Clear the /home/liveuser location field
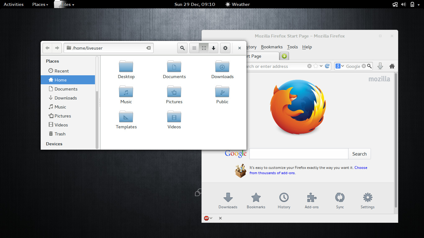Viewport: 424px width, 238px height. [148, 48]
